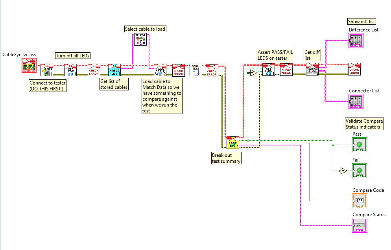Click the NOT gate feeding the Fail indicator

(343, 171)
